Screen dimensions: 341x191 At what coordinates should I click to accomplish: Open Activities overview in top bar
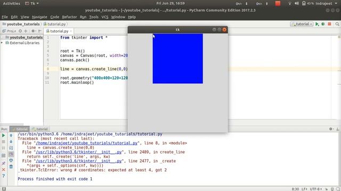click(12, 4)
